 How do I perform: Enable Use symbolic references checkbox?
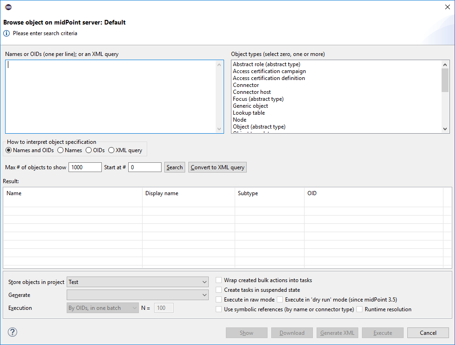(x=219, y=309)
